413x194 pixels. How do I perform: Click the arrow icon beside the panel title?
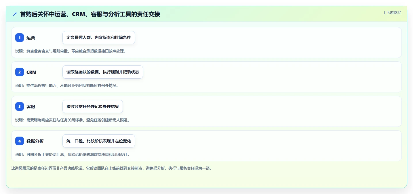coord(15,14)
